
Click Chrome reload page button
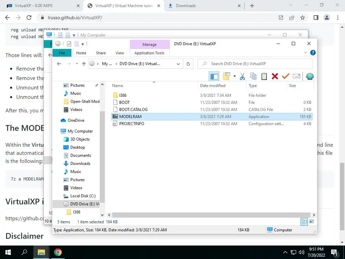click(x=29, y=18)
